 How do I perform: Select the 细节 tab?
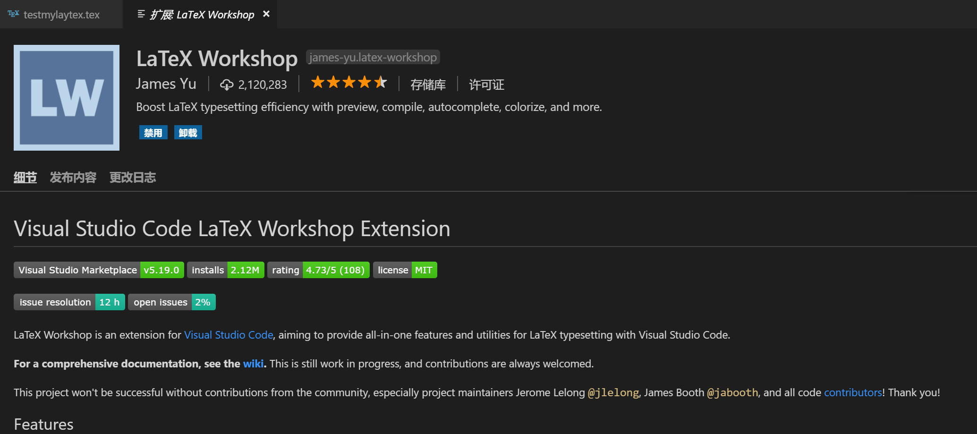point(25,177)
